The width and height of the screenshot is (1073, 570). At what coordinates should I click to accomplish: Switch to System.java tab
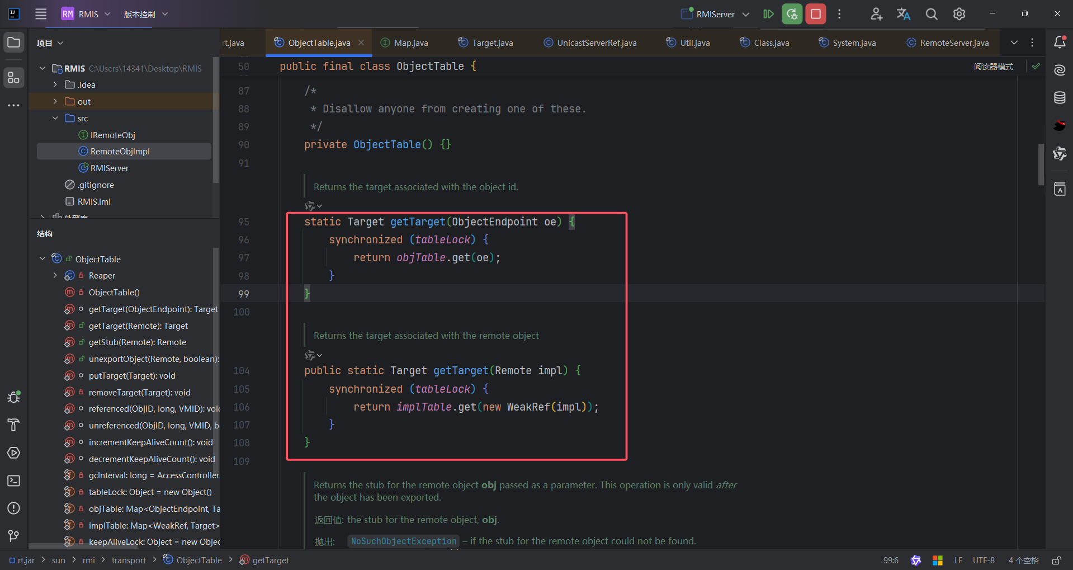847,43
